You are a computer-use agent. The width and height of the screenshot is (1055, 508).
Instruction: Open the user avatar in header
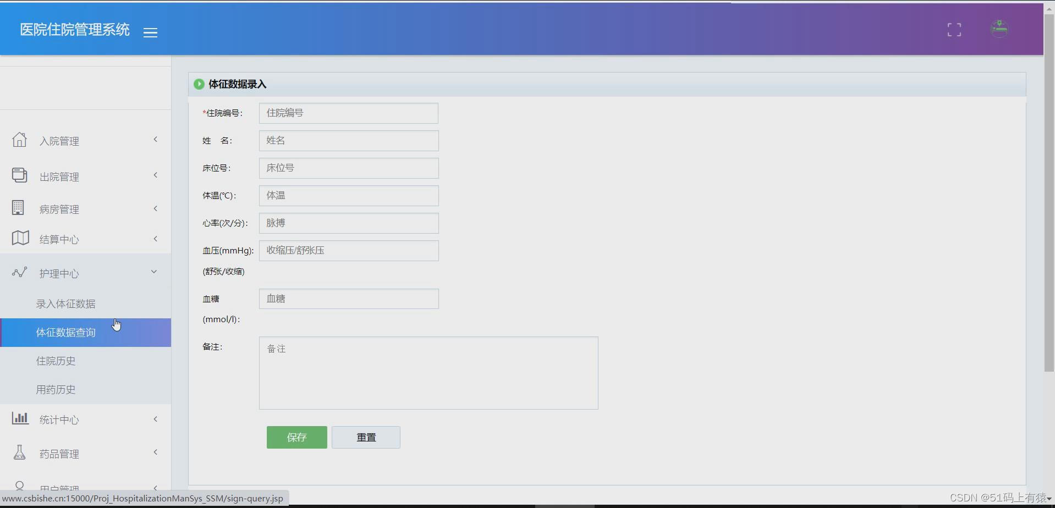click(999, 29)
